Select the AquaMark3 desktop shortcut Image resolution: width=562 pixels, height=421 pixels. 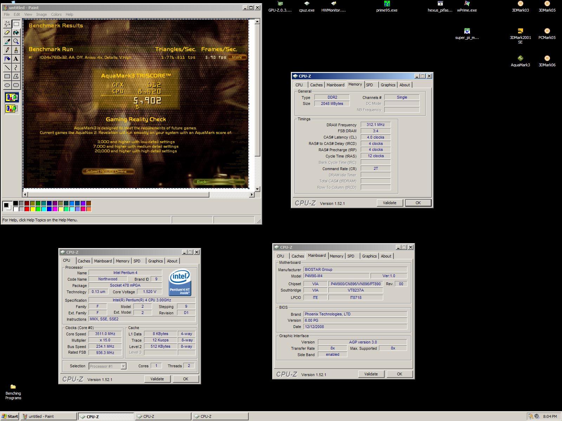pos(520,61)
